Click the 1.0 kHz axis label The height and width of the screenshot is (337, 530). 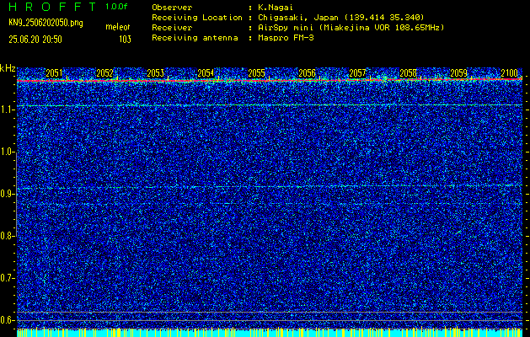(x=7, y=152)
